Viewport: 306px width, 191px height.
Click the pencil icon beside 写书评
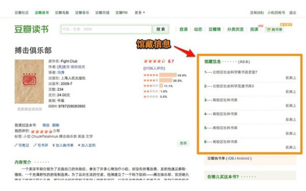tap(35, 145)
